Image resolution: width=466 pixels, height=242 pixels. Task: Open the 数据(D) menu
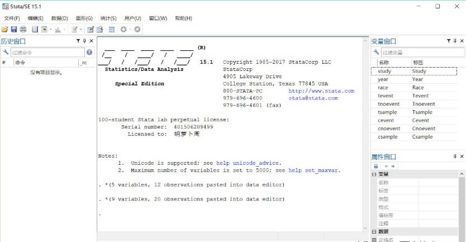click(x=59, y=18)
